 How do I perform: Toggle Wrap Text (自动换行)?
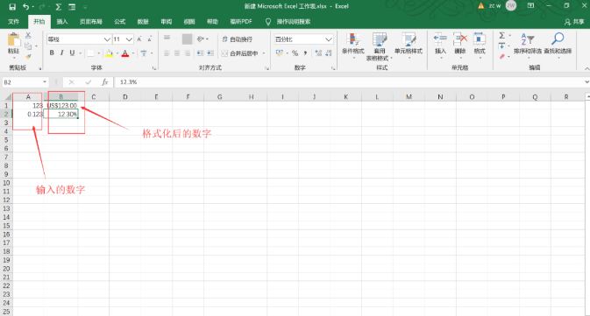(237, 39)
